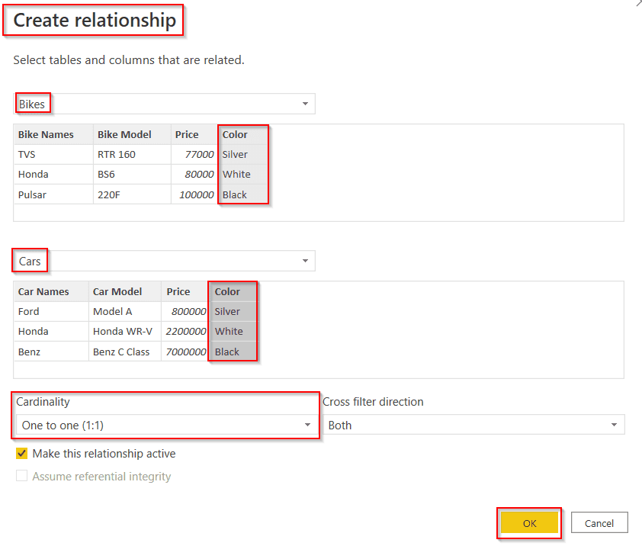This screenshot has height=546, width=642.
Task: Click the 220F model cell
Action: (132, 194)
